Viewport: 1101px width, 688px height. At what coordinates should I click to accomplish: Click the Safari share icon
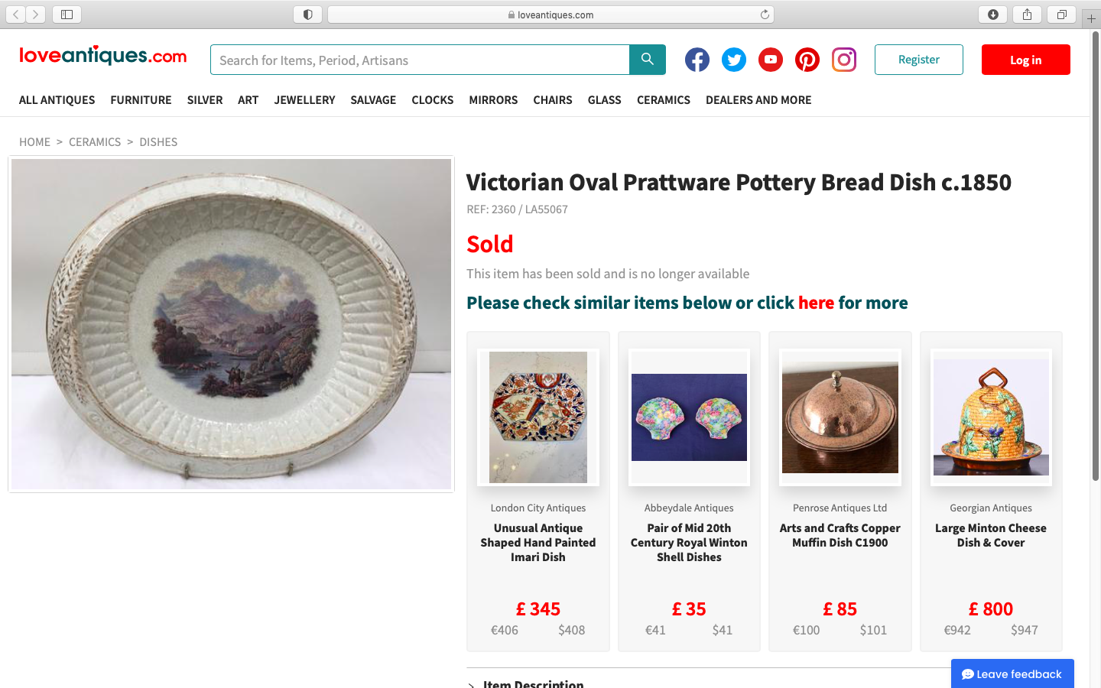click(1027, 15)
